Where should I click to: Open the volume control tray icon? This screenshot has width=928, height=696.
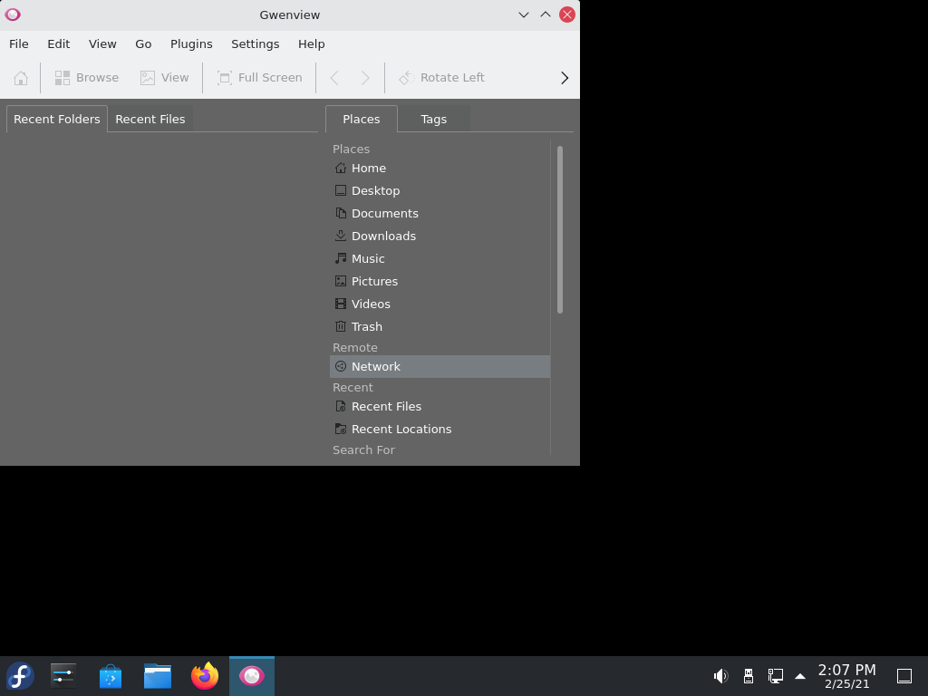[x=720, y=676]
